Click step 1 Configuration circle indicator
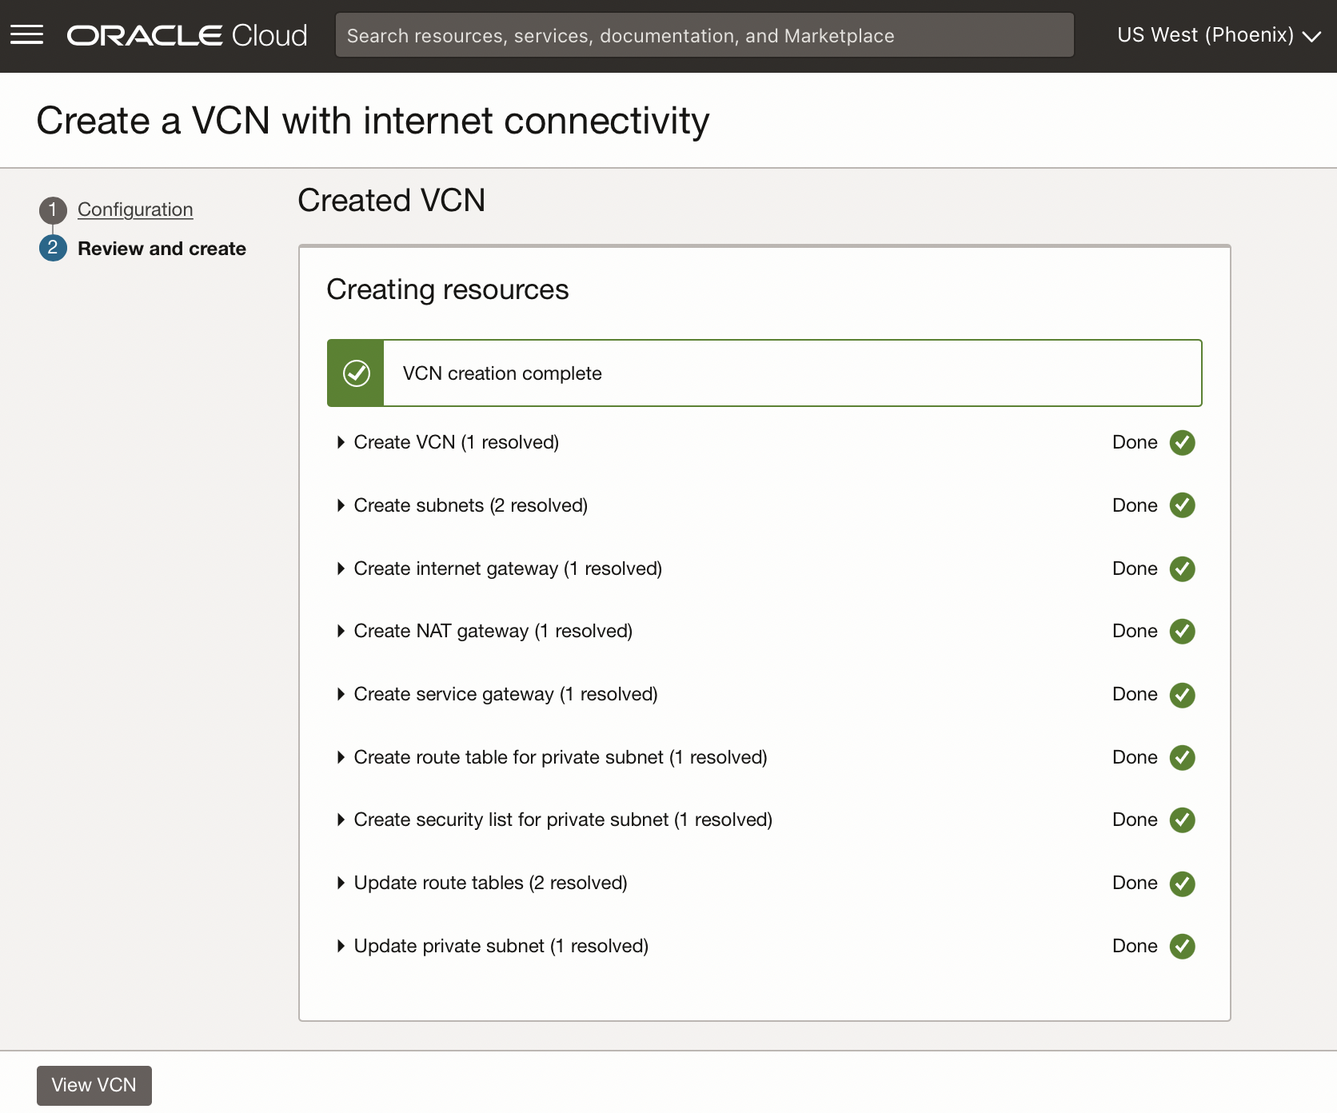This screenshot has width=1337, height=1113. pos(52,209)
